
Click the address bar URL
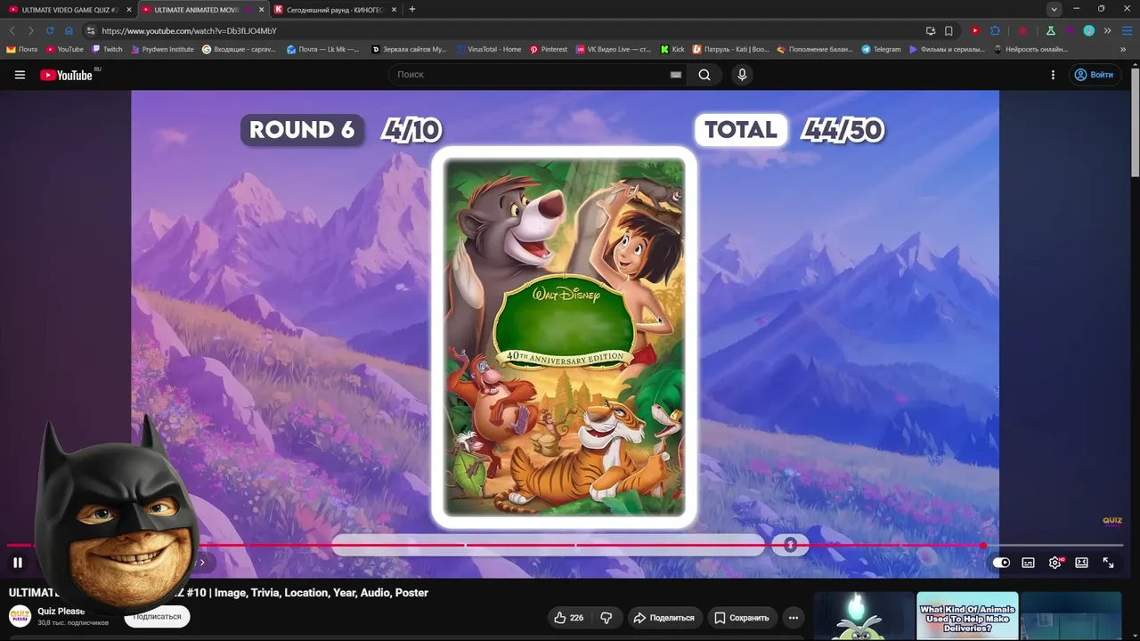point(189,30)
